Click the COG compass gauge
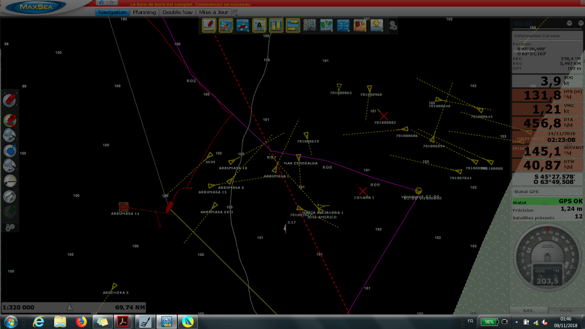The image size is (585, 329). click(548, 256)
